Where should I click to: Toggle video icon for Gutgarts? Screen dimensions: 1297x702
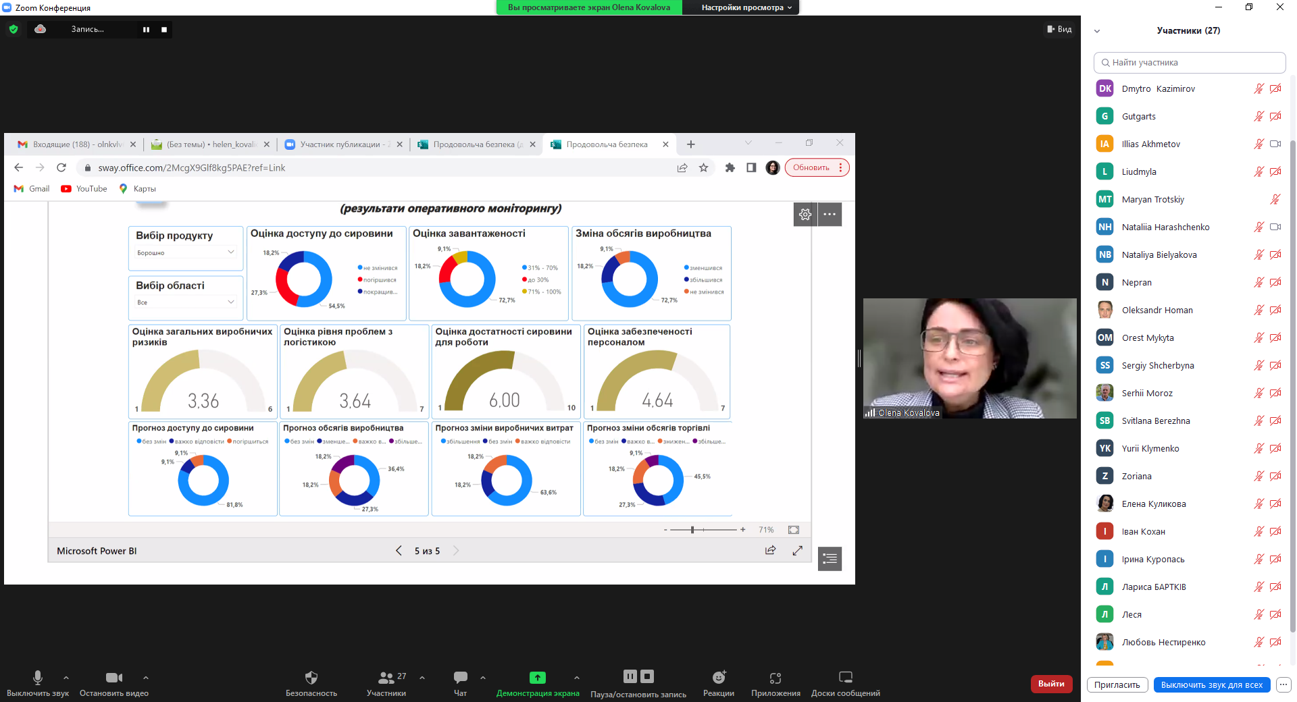tap(1275, 116)
